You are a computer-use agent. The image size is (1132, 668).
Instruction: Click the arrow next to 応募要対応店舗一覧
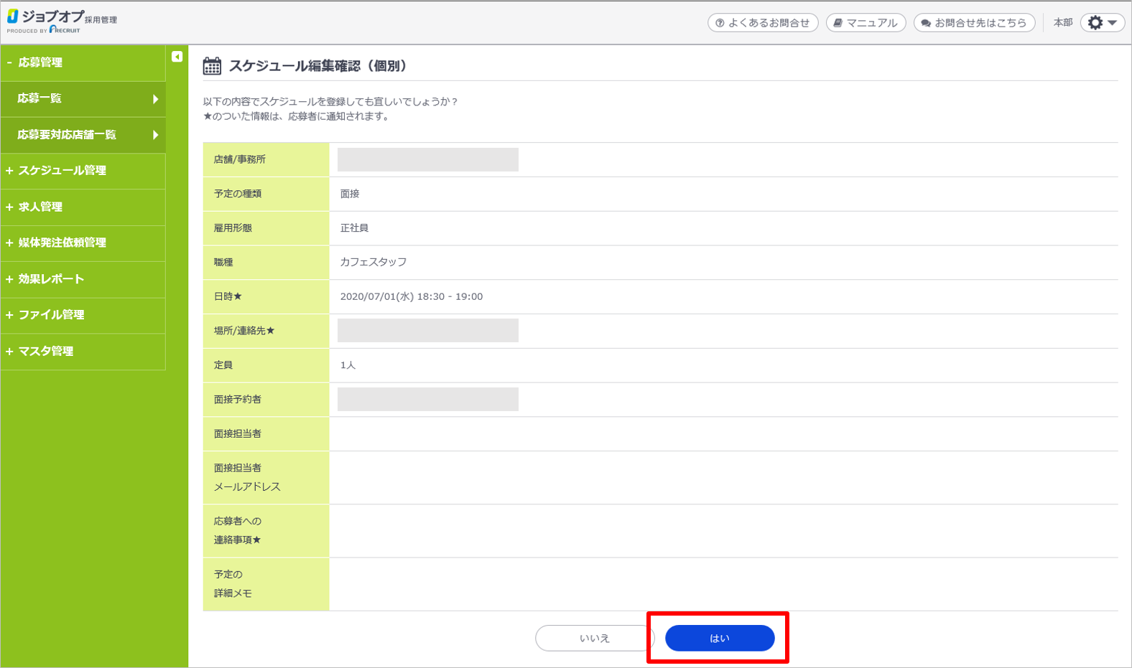tap(155, 135)
